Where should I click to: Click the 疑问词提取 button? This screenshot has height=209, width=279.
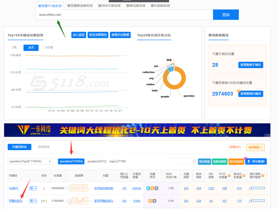pyautogui.click(x=236, y=162)
